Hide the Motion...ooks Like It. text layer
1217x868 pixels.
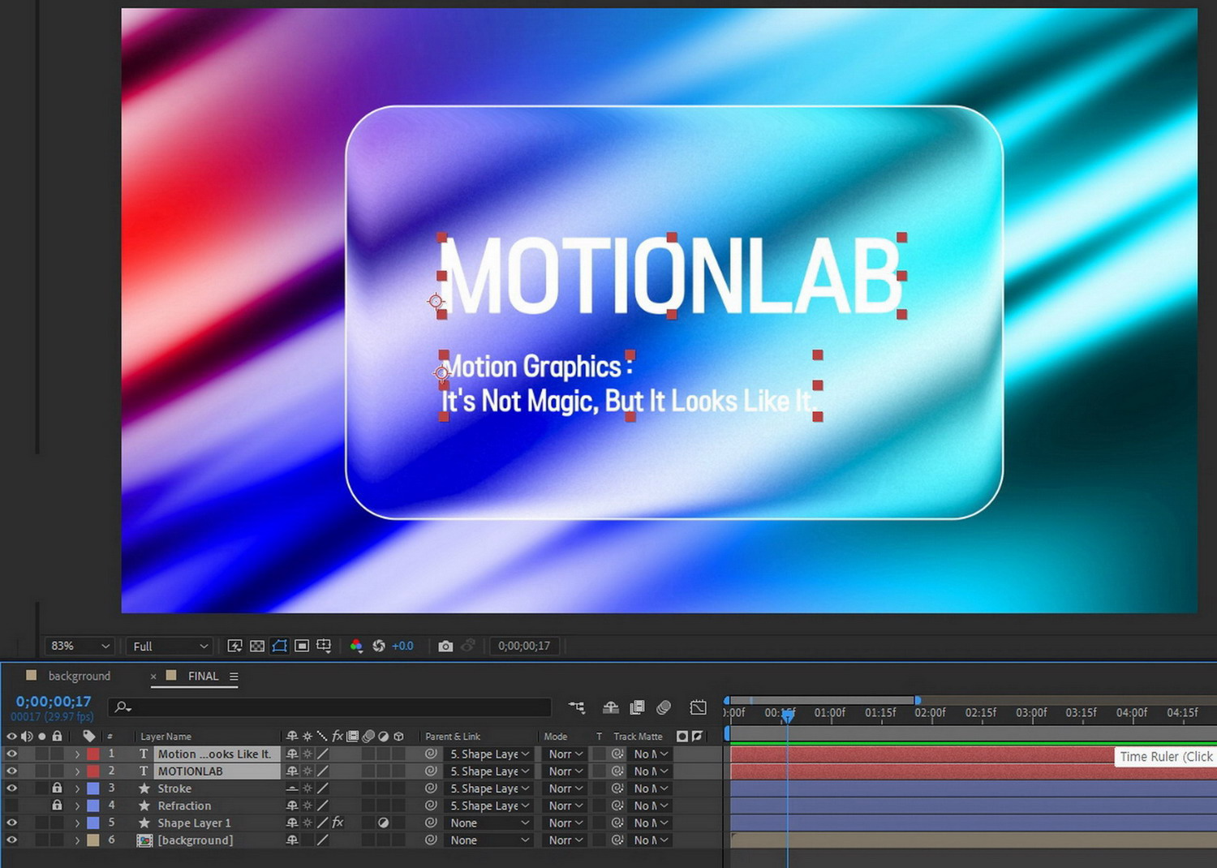(x=11, y=754)
